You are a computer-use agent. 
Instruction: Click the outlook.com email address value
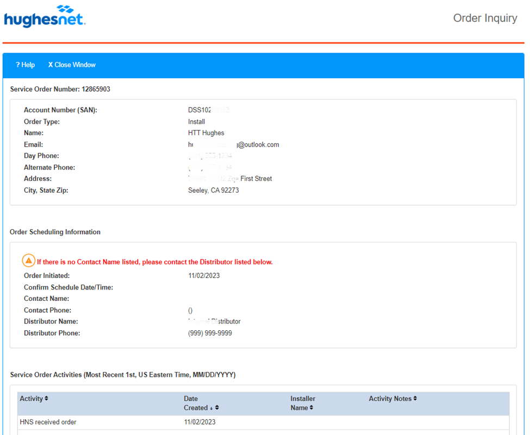click(234, 144)
